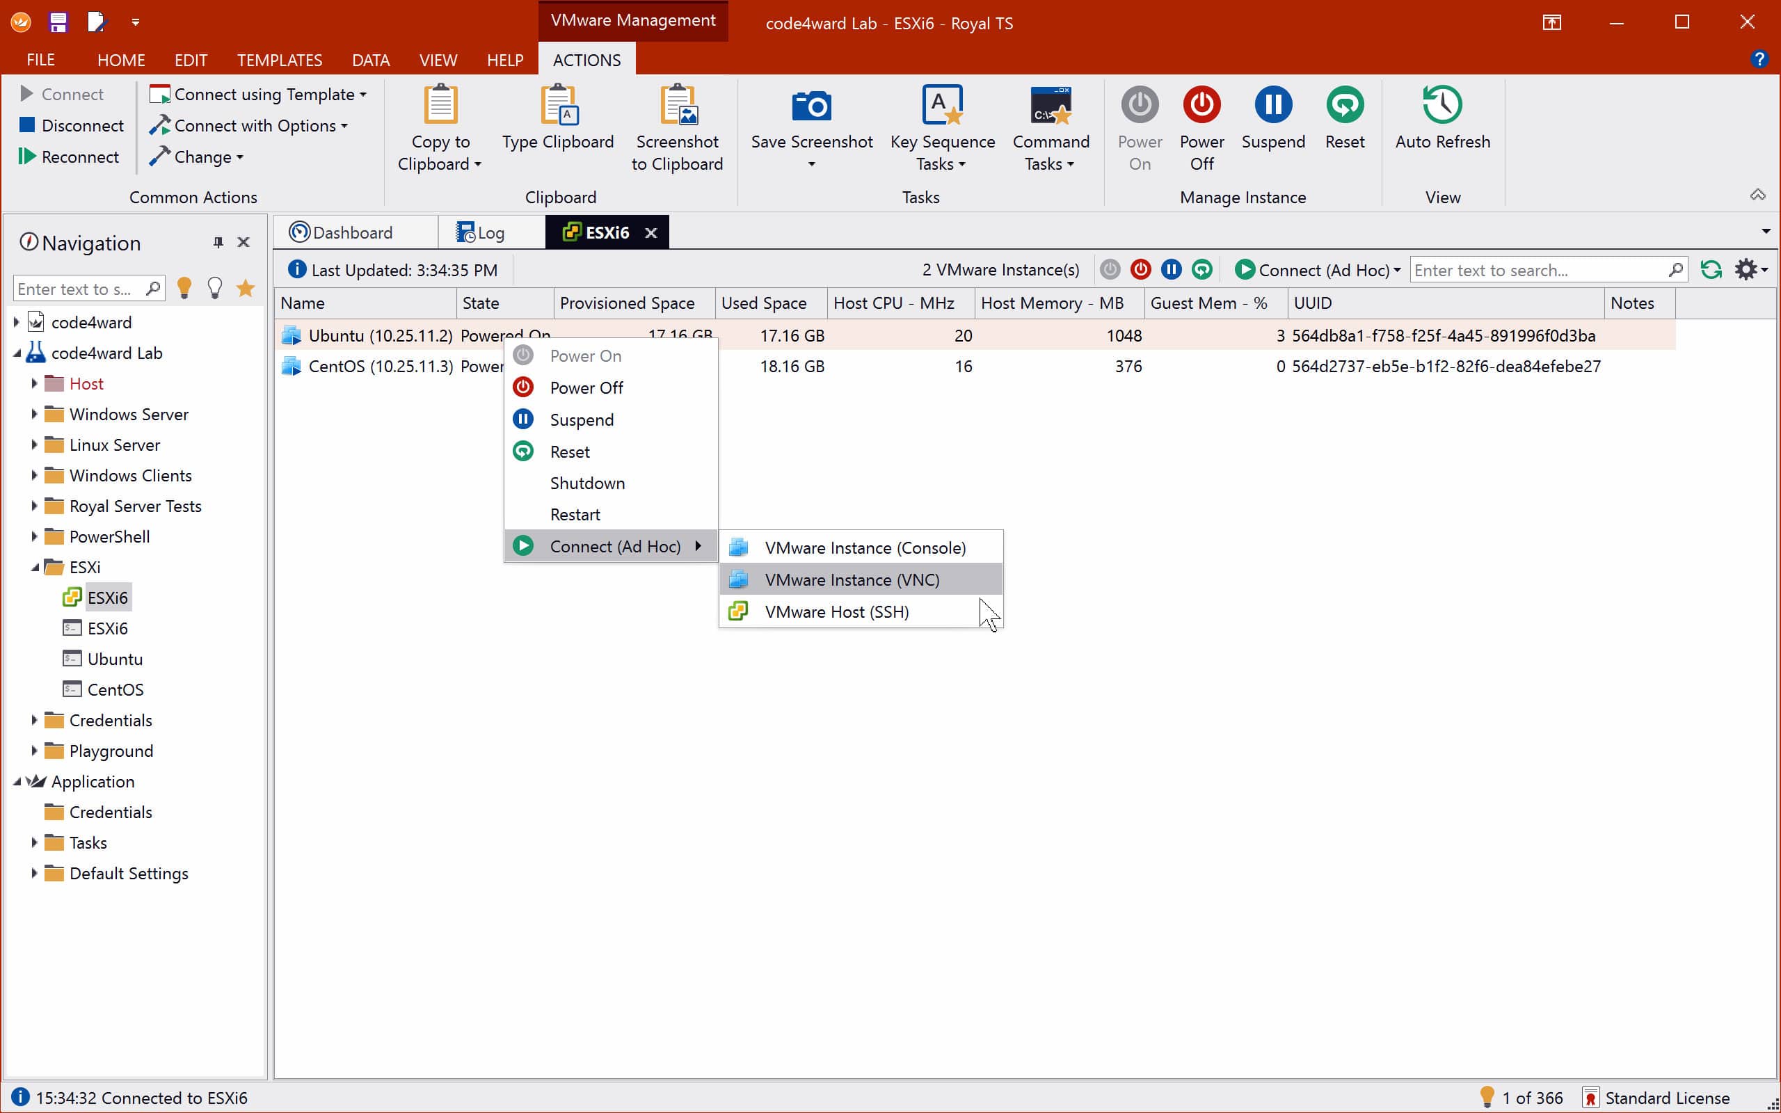Switch to the TEMPLATES ribbon tab

coord(280,60)
